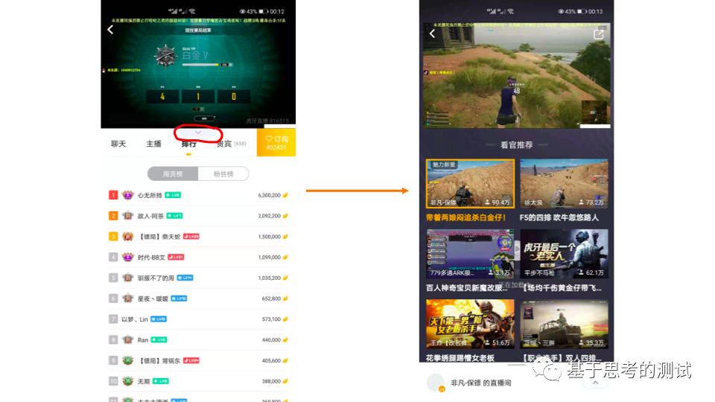Open F5的四排 吹牛忽悠路人 stream thumbnail

(564, 184)
